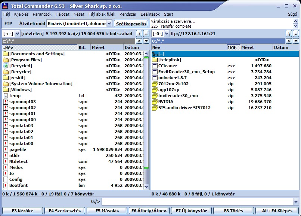Click the Program Files folder icon
301x216 pixels.
click(x=6, y=60)
